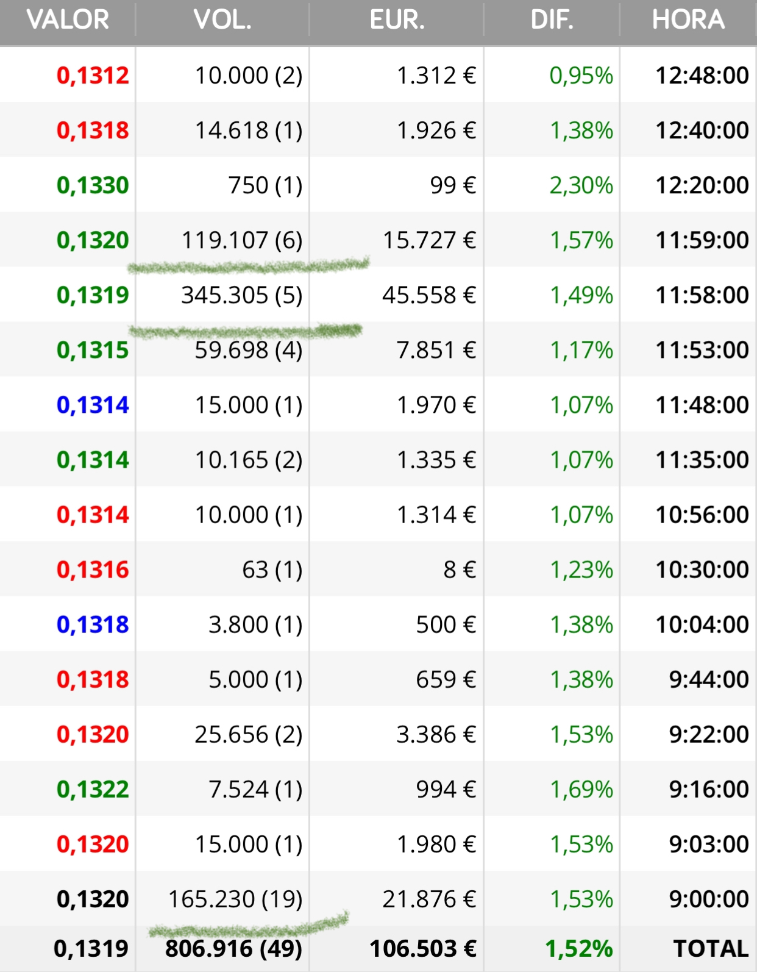
Task: Click amount 15.727 €
Action: [x=430, y=240]
